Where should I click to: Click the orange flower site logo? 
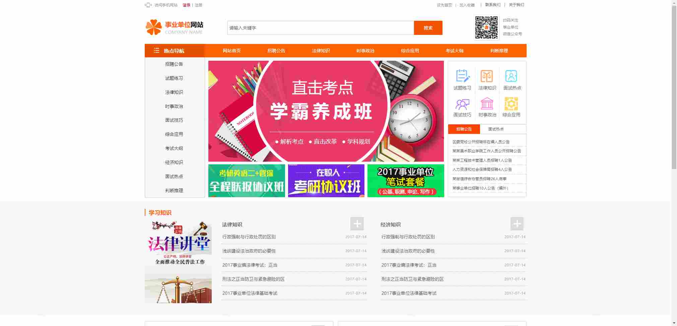[x=153, y=27]
